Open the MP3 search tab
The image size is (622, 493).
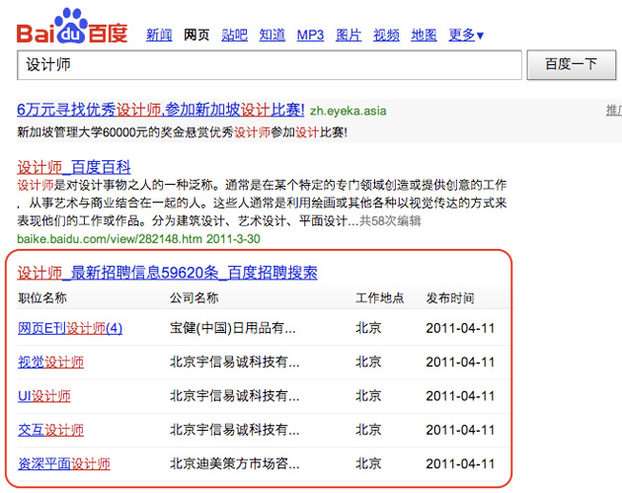point(310,35)
